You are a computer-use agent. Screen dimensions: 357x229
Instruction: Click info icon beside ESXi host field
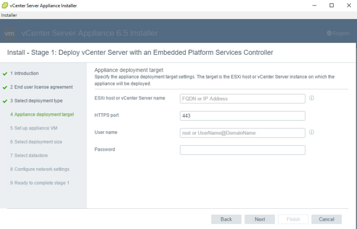coord(311,98)
